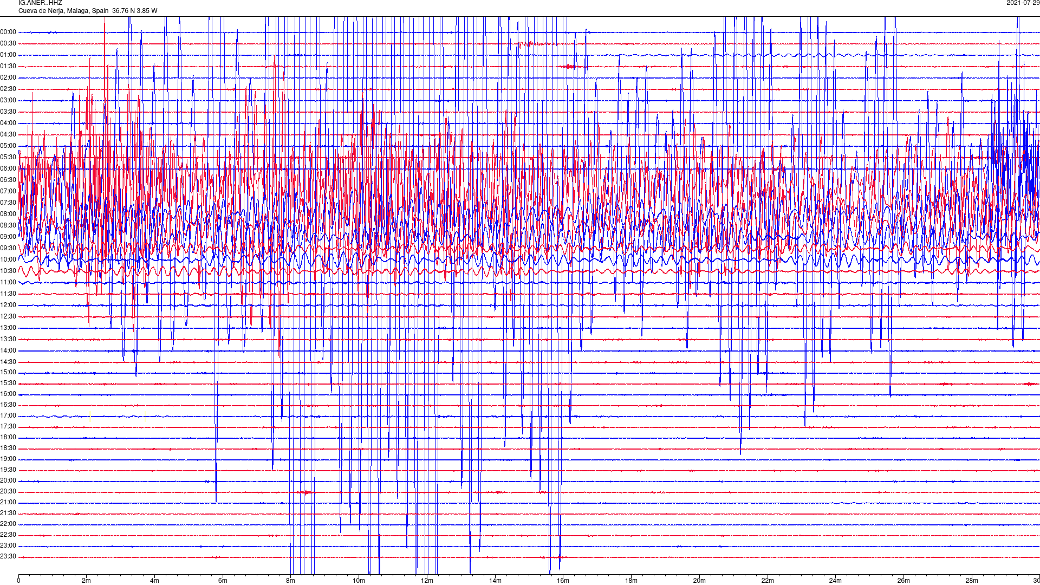Select the 20:30 trace time label
This screenshot has width=1040, height=585.
8,492
